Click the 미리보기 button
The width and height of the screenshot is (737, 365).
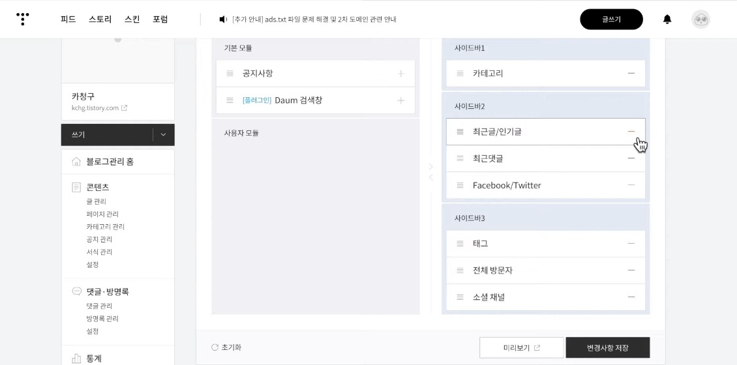[x=521, y=347]
